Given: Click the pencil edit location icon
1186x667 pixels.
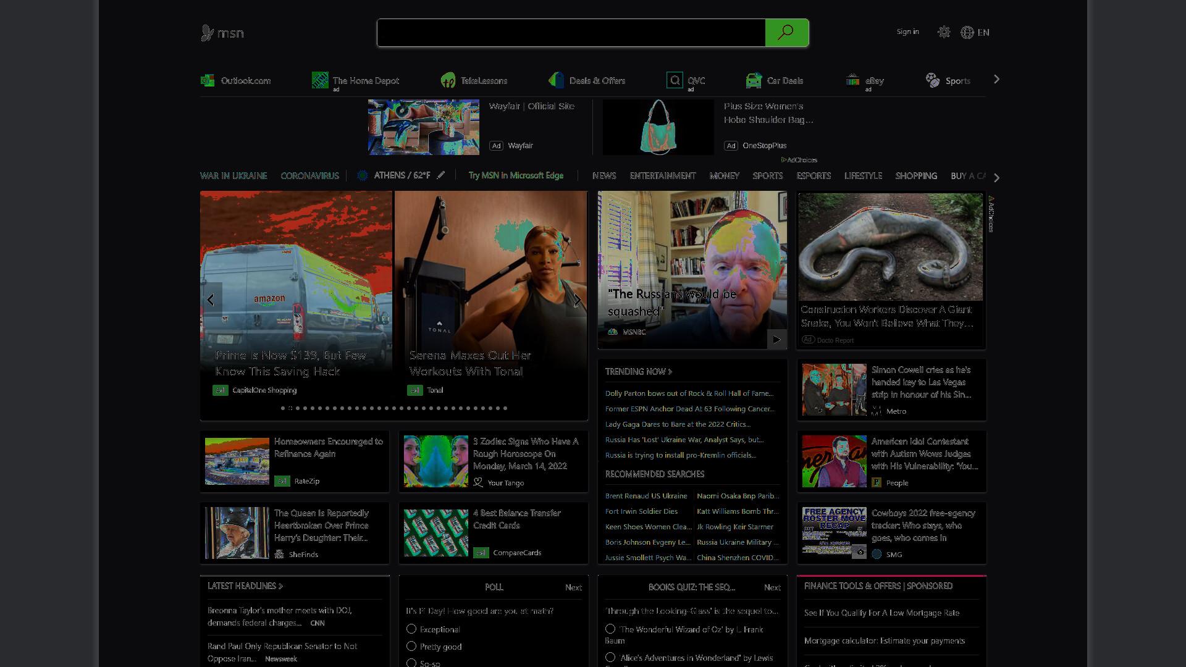Looking at the screenshot, I should point(441,175).
